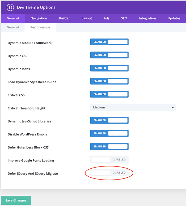
Task: Select the SEO tab
Action: pyautogui.click(x=124, y=18)
